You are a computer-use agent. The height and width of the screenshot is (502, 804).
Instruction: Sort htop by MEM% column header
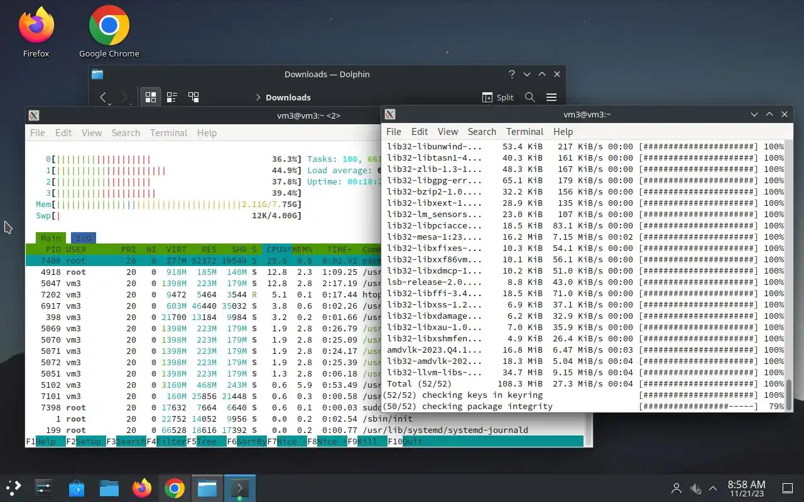[302, 249]
